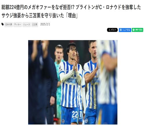This screenshot has height=128, width=145.
Task: Click the dark-jacketed figure in the photo
Action: click(43, 82)
